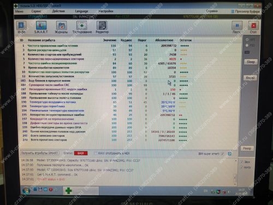Click the red SMART status = BAD log line
This screenshot has height=205, width=273.
coord(51,179)
